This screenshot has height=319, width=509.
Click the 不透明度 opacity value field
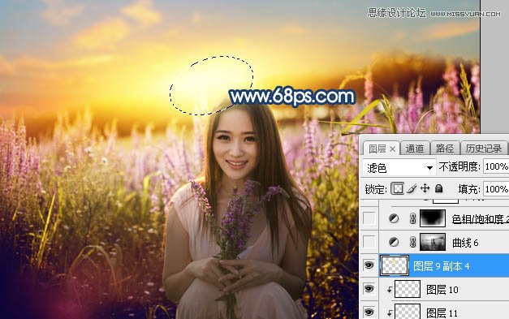(496, 166)
